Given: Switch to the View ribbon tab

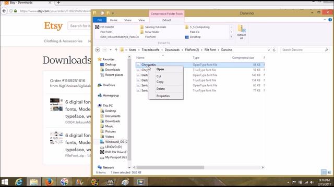Looking at the screenshot, I should click(141, 20).
